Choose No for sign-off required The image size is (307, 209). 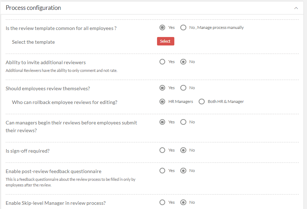[183, 150]
